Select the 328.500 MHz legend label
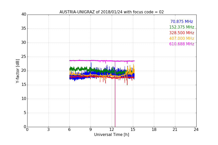The width and height of the screenshot is (218, 145). pos(182,33)
